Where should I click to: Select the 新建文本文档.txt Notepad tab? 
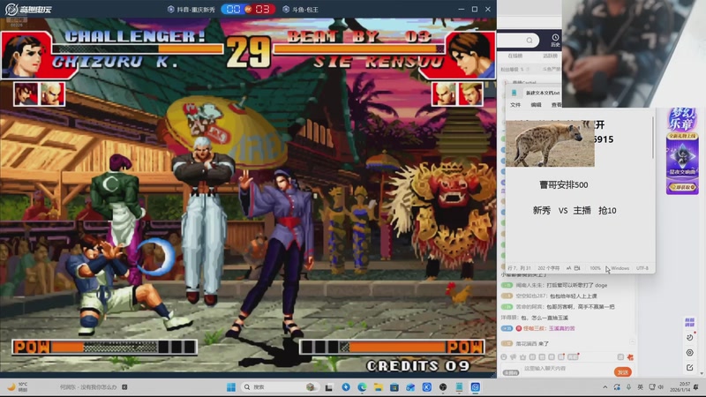pos(543,93)
